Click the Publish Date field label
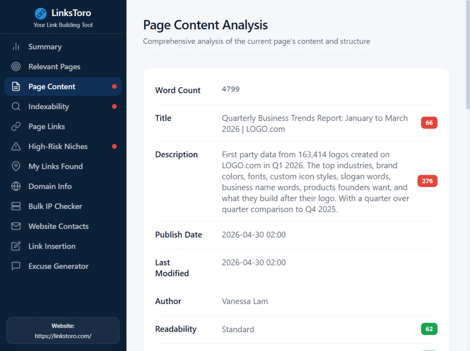Screen dimensions: 470x351 [179, 235]
